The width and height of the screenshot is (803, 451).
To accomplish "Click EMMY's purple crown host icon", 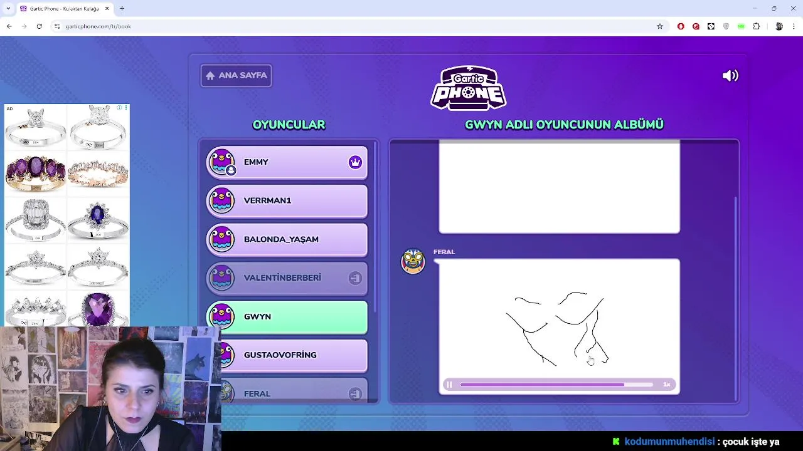I will pos(355,162).
